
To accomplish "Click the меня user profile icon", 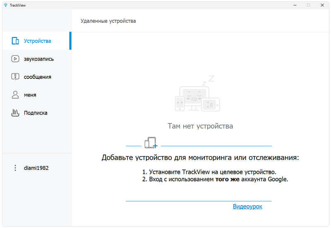I will [15, 95].
